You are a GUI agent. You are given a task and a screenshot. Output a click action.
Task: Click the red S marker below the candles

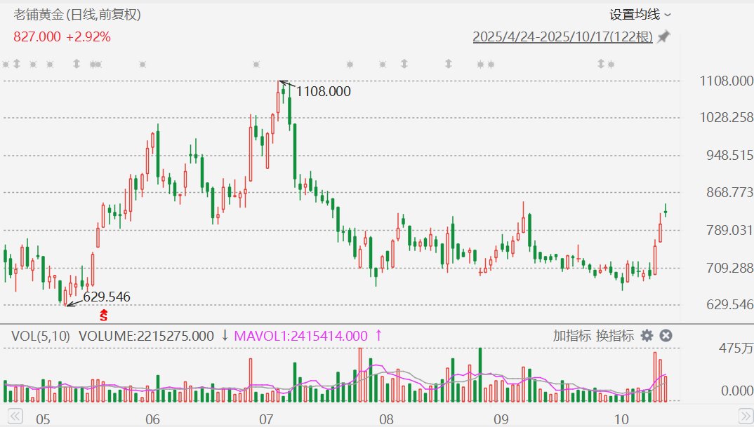click(104, 316)
